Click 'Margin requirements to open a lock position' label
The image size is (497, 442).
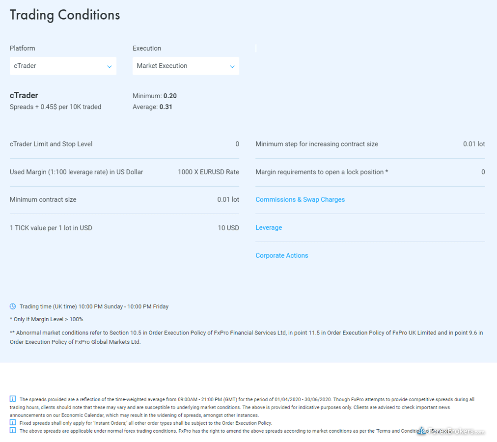(322, 172)
